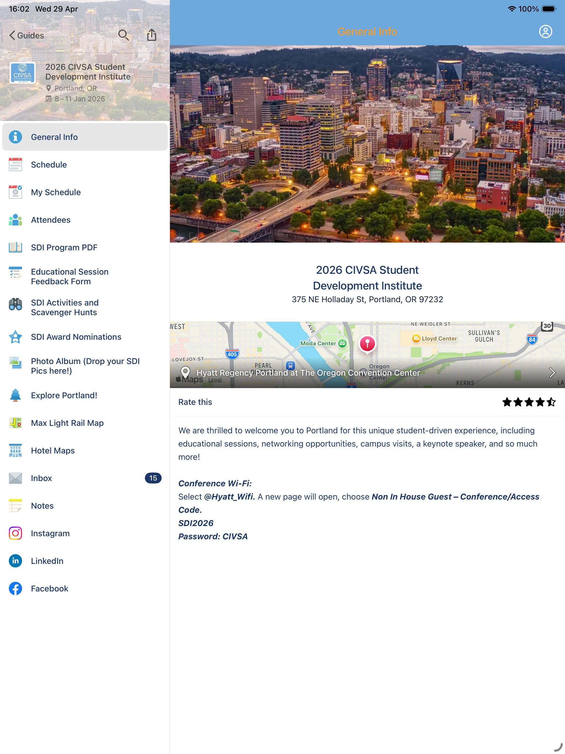565x754 pixels.
Task: Open Max Light Rail Map label
Action: pos(67,423)
